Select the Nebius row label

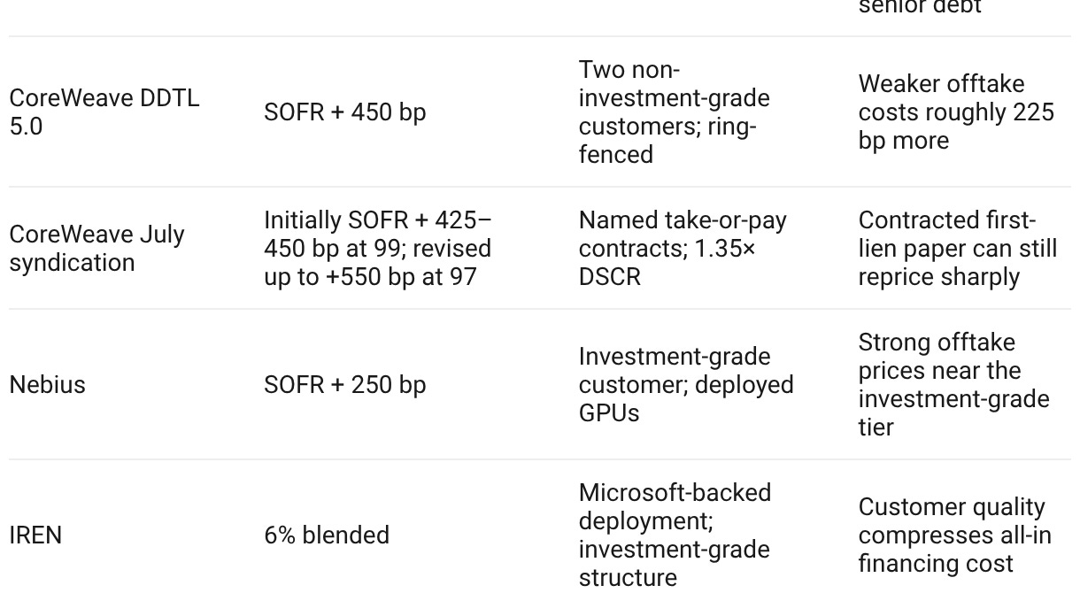tap(47, 385)
